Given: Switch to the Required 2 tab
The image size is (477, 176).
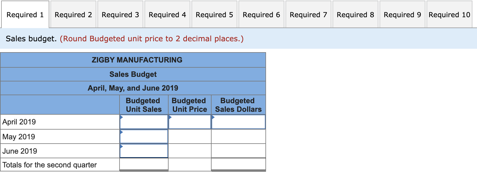Looking at the screenshot, I should (x=73, y=14).
